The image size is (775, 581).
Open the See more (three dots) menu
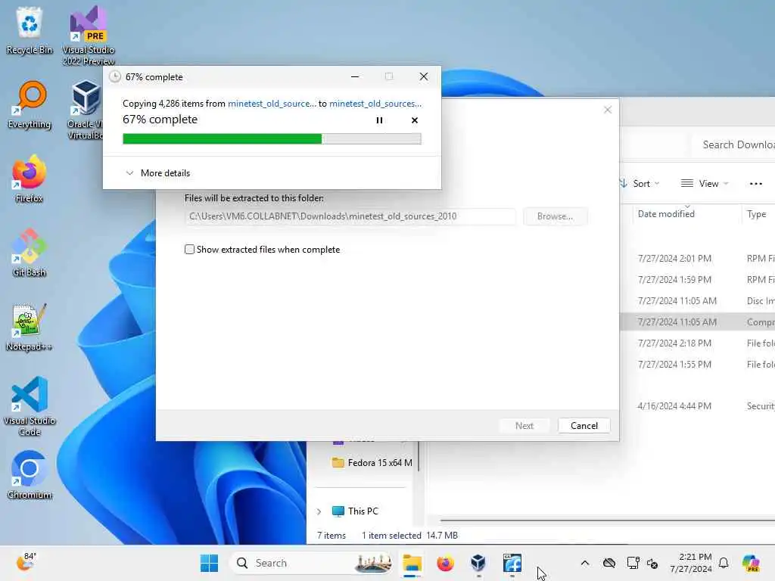pyautogui.click(x=756, y=183)
